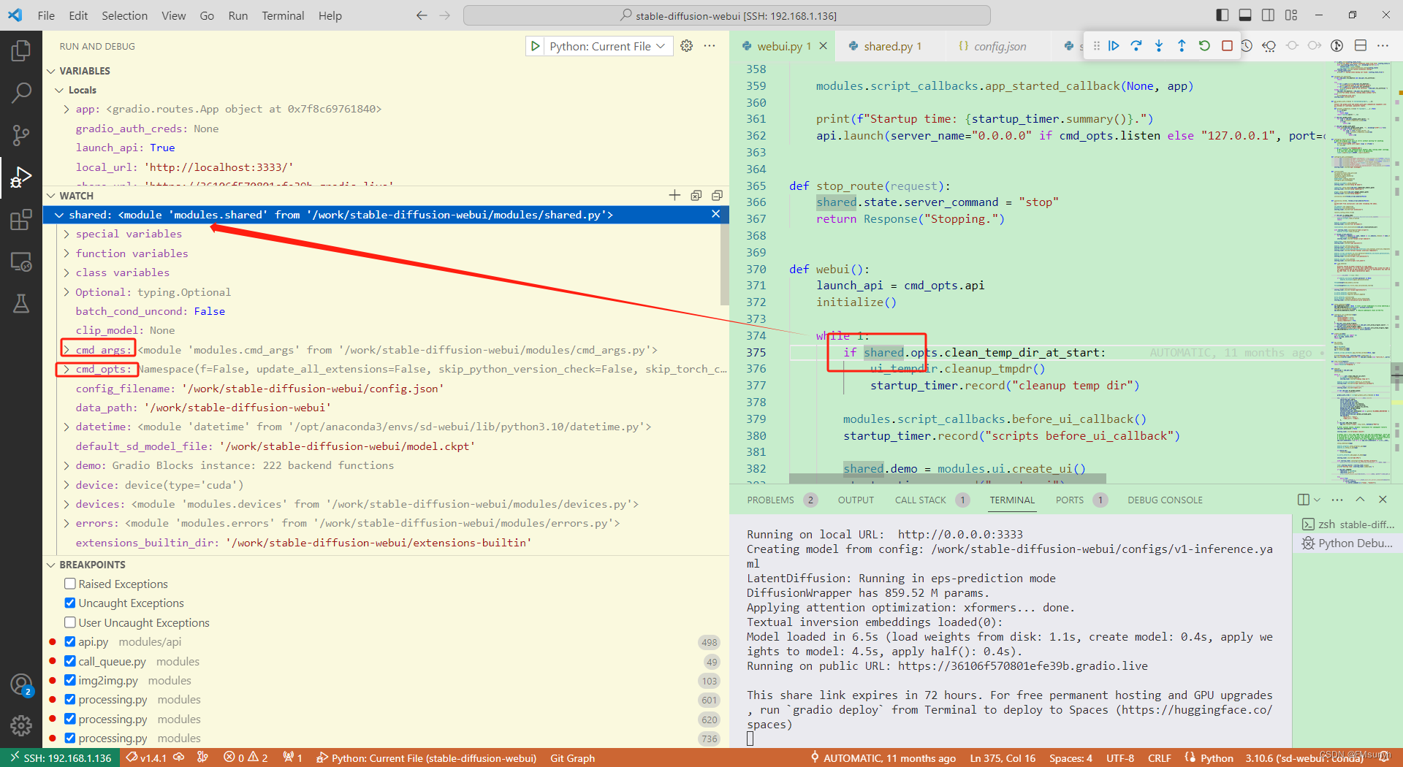Viewport: 1403px width, 767px height.
Task: Open SSH remote connection status button
Action: (60, 758)
